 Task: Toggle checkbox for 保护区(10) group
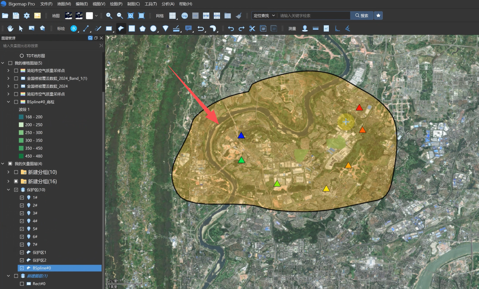click(16, 190)
